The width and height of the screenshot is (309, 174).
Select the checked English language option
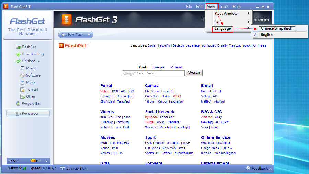point(266,35)
